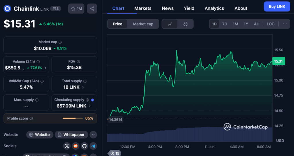The height and width of the screenshot is (156, 294).
Task: Open the Markets tab
Action: pyautogui.click(x=143, y=8)
